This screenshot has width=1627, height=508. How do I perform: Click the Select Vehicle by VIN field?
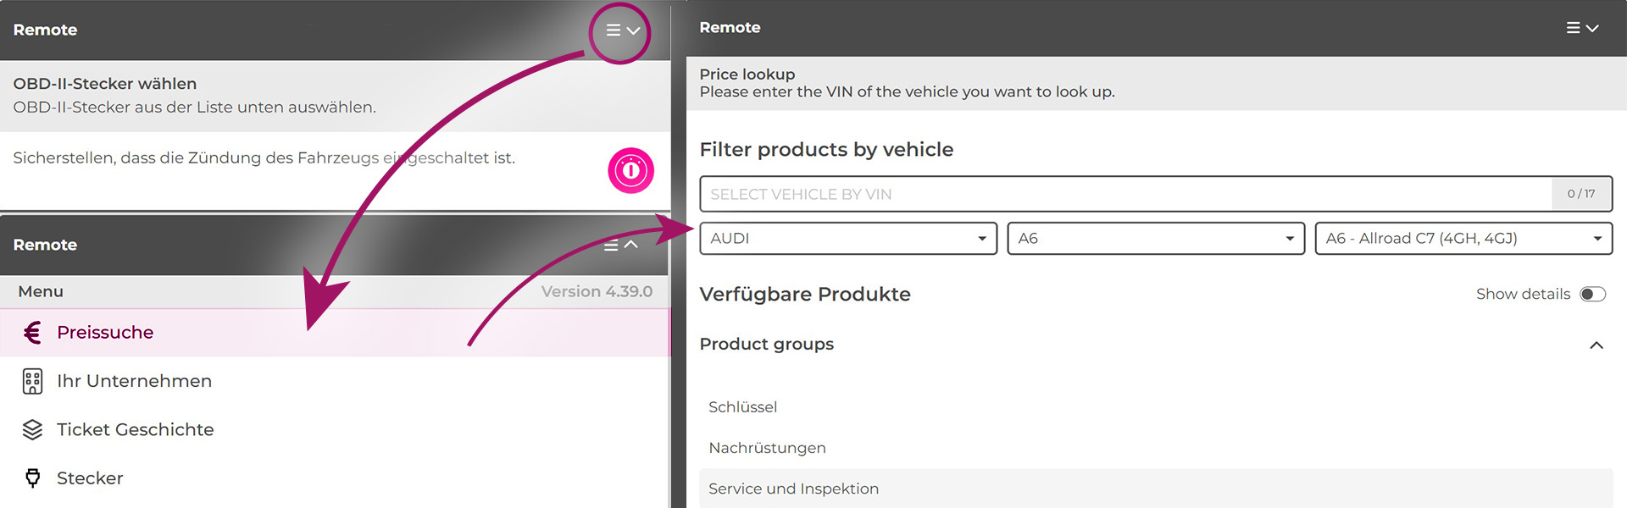[x=1125, y=194]
